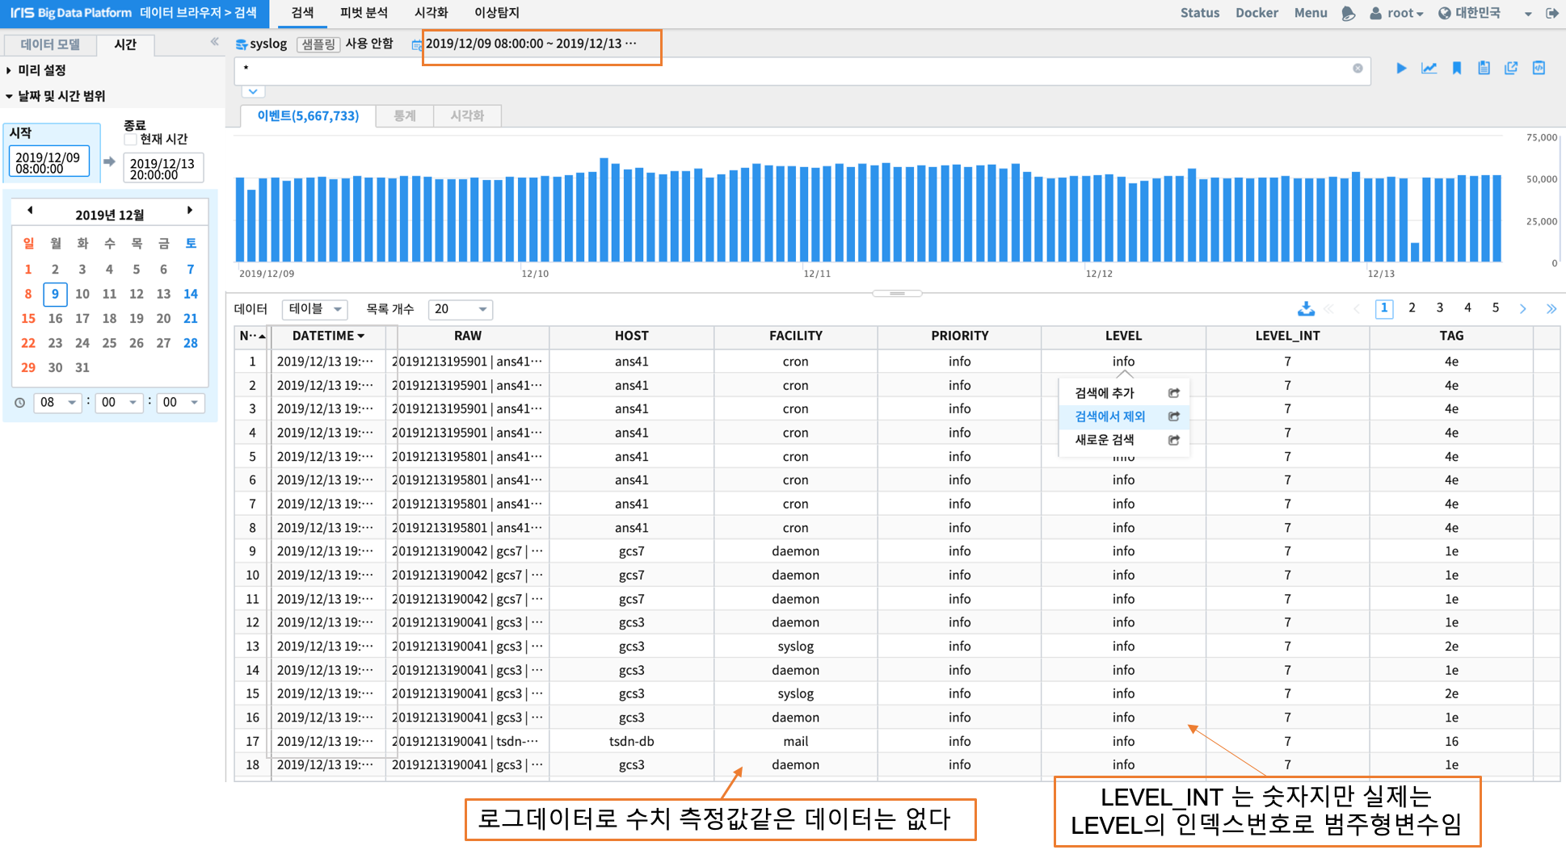Go to previous month in calendar
1566x854 pixels.
point(30,210)
